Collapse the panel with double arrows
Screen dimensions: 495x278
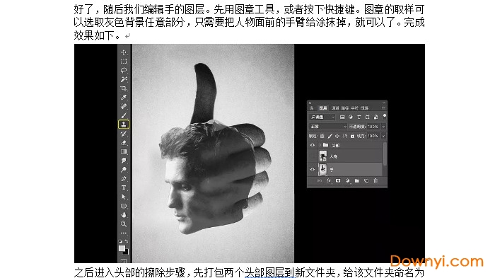[384, 103]
